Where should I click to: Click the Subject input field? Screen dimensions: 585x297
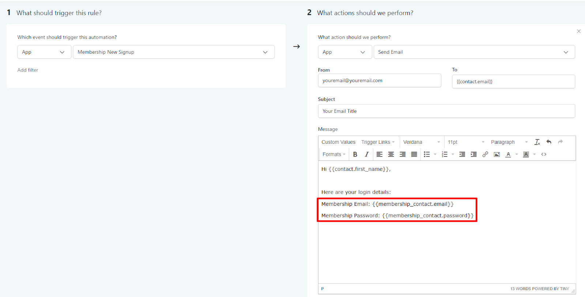(x=446, y=111)
